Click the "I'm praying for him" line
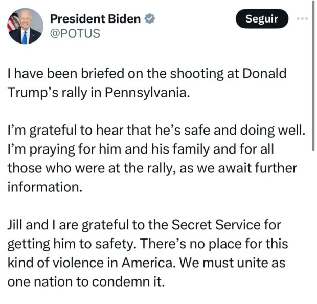Image resolution: width=317 pixels, height=304 pixels. [77, 150]
